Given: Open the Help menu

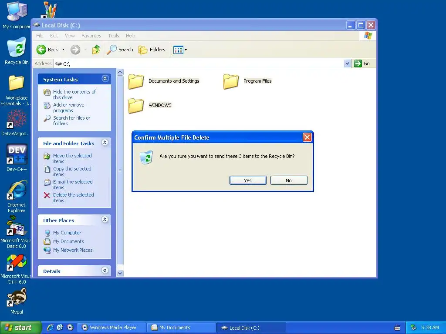Looking at the screenshot, I should tap(131, 36).
